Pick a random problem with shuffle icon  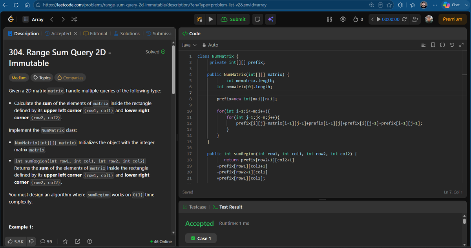pos(74,19)
